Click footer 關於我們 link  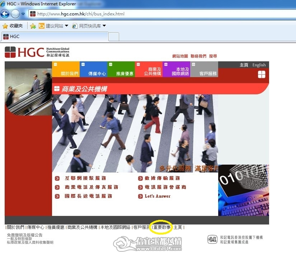[16, 227]
